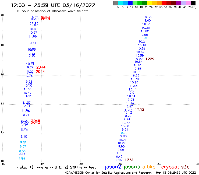The width and height of the screenshot is (199, 175).
Task: Click the note about UTC and SWH feet
Action: pyautogui.click(x=56, y=167)
